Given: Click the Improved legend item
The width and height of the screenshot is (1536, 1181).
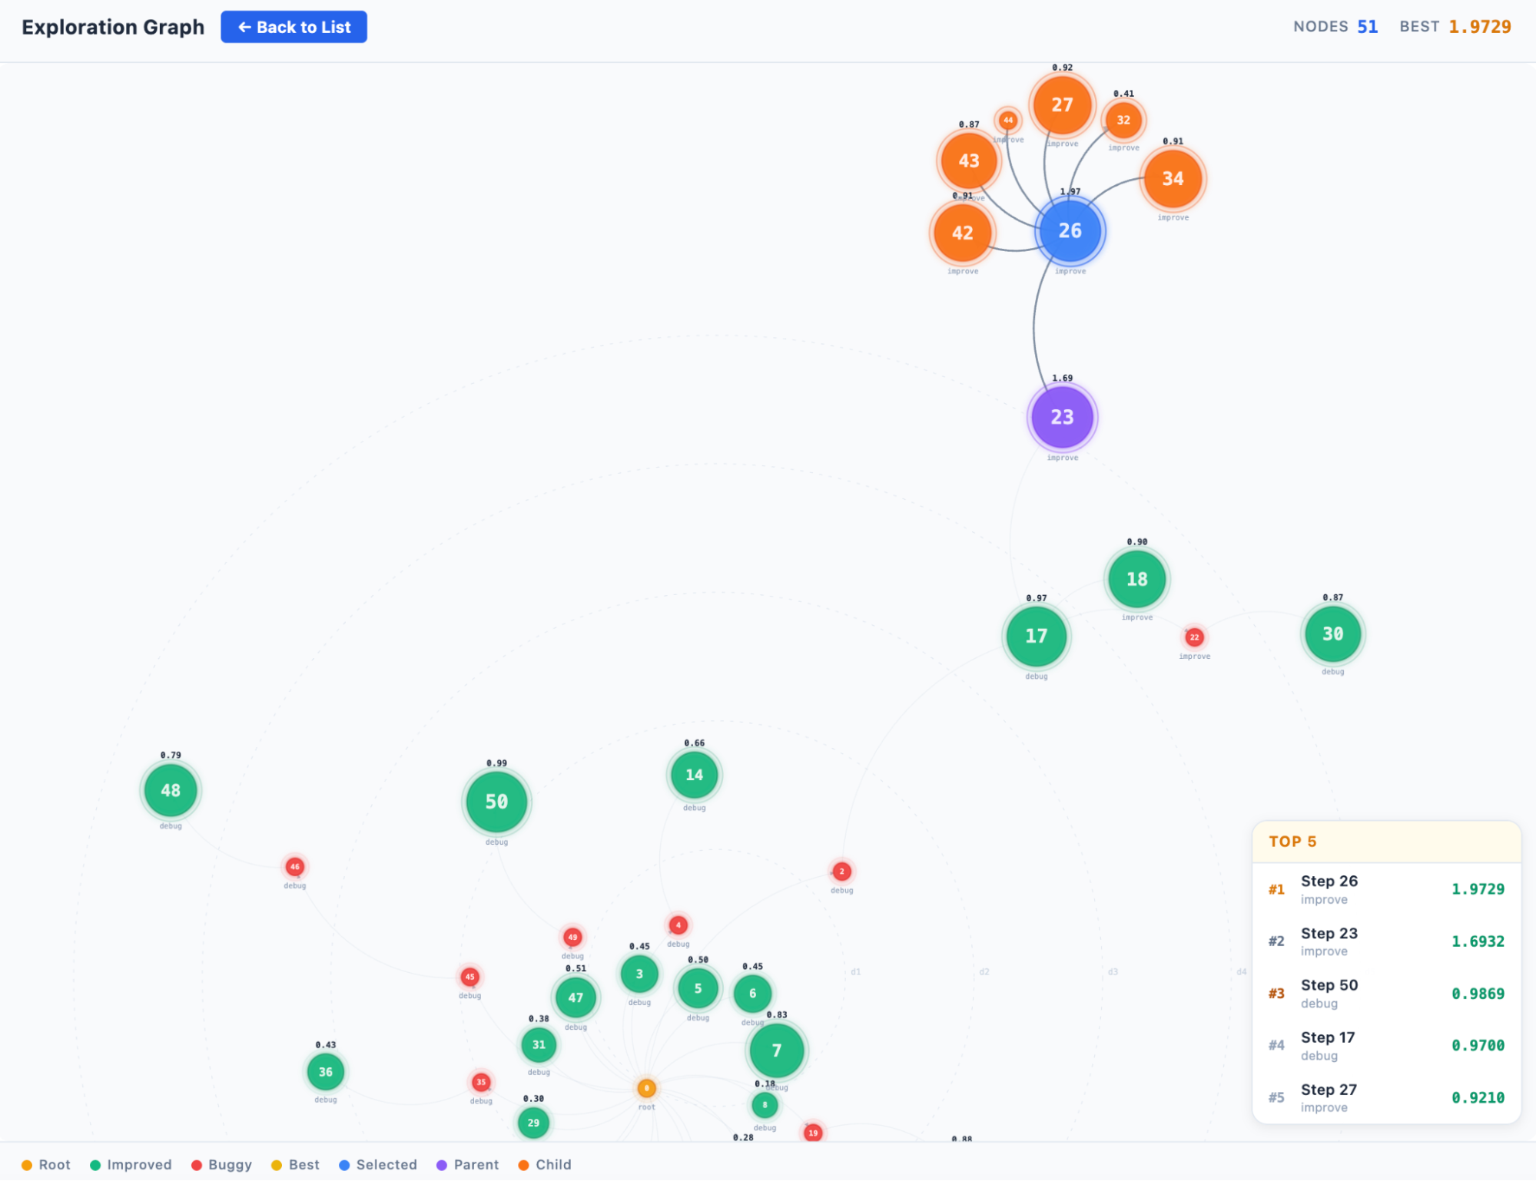Looking at the screenshot, I should pos(131,1165).
